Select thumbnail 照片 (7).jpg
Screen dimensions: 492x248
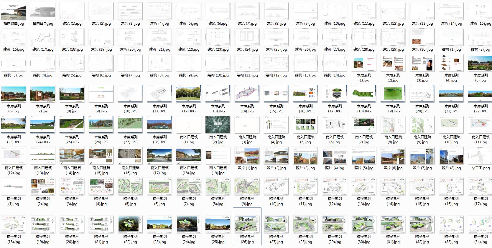tap(422, 156)
